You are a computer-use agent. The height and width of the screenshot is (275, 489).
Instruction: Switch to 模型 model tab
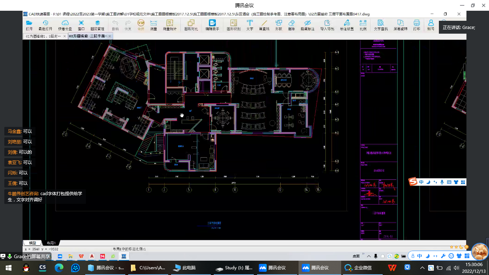pyautogui.click(x=32, y=243)
